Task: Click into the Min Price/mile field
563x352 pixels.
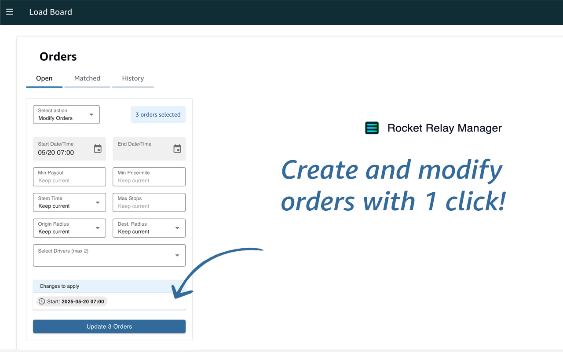Action: coord(149,177)
